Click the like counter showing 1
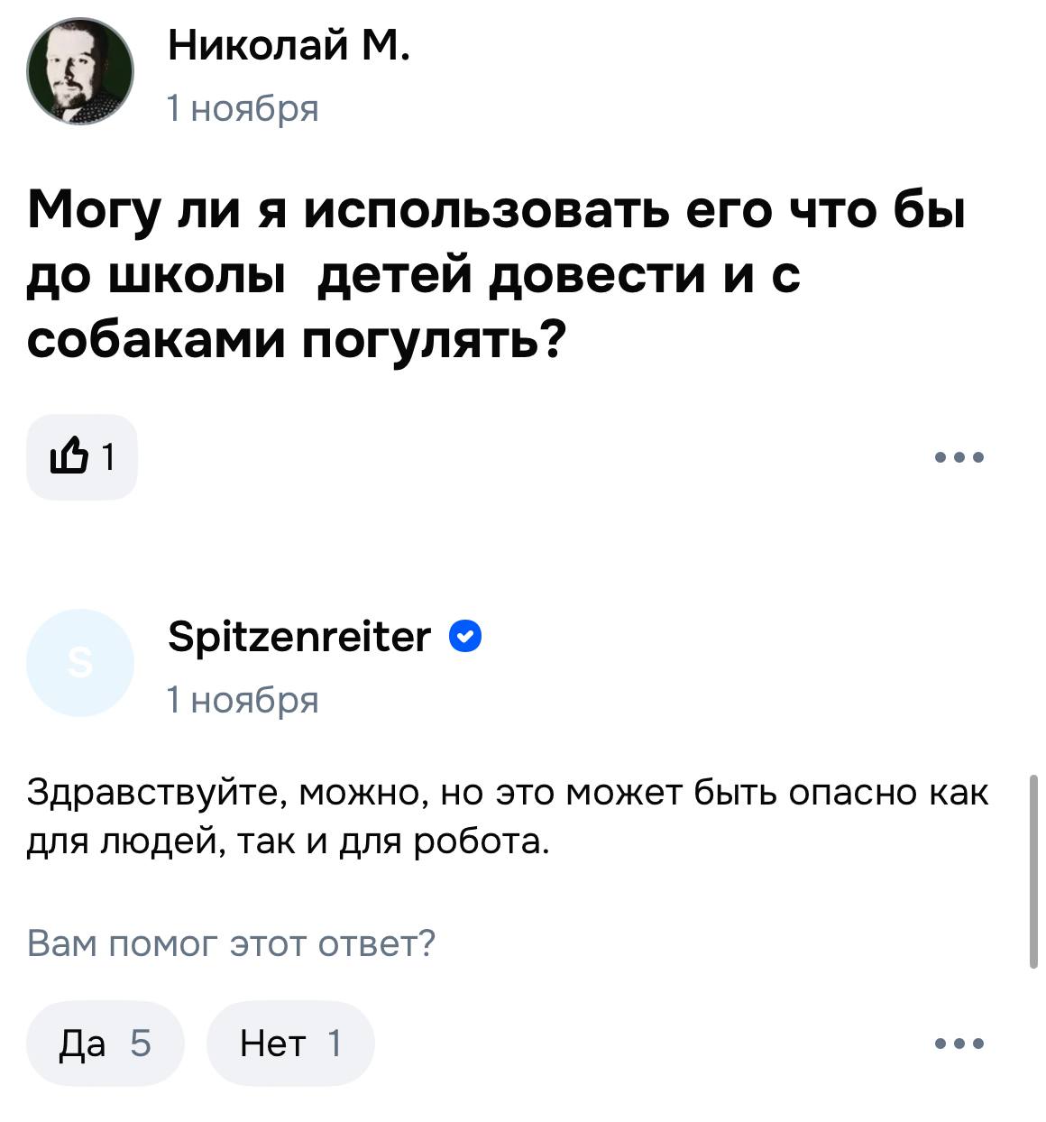The height and width of the screenshot is (1122, 1046). 107,456
